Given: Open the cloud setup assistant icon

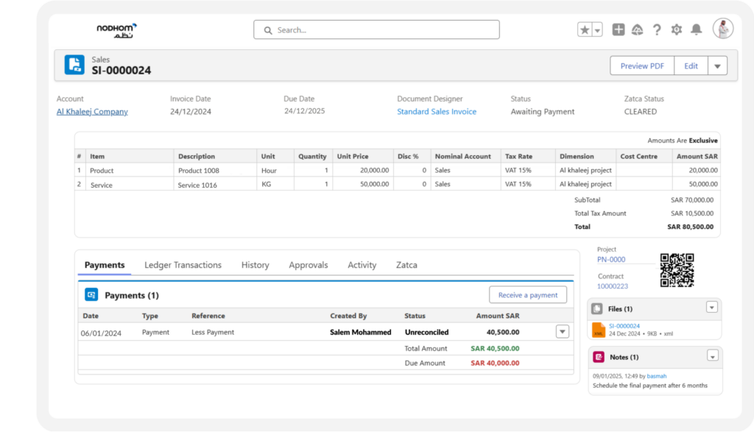Looking at the screenshot, I should 637,29.
